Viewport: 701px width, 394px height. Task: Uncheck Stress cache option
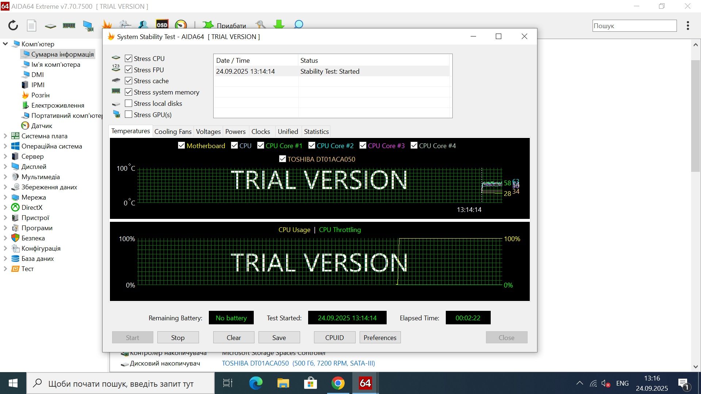pyautogui.click(x=129, y=81)
